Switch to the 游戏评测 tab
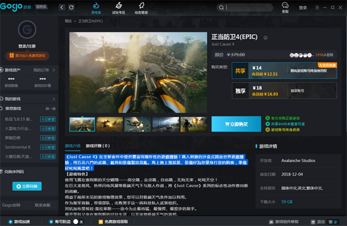Screen dimensions: 347x226 pyautogui.click(x=97, y=146)
